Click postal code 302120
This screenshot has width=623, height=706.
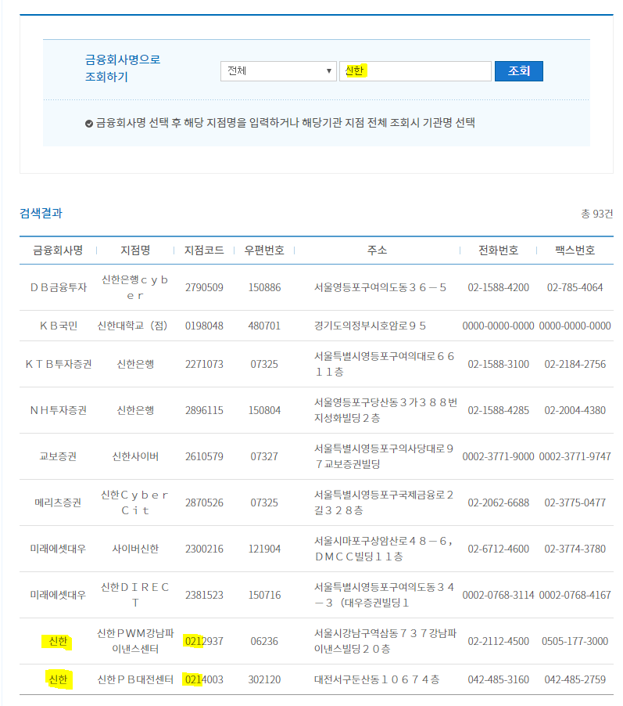(264, 679)
